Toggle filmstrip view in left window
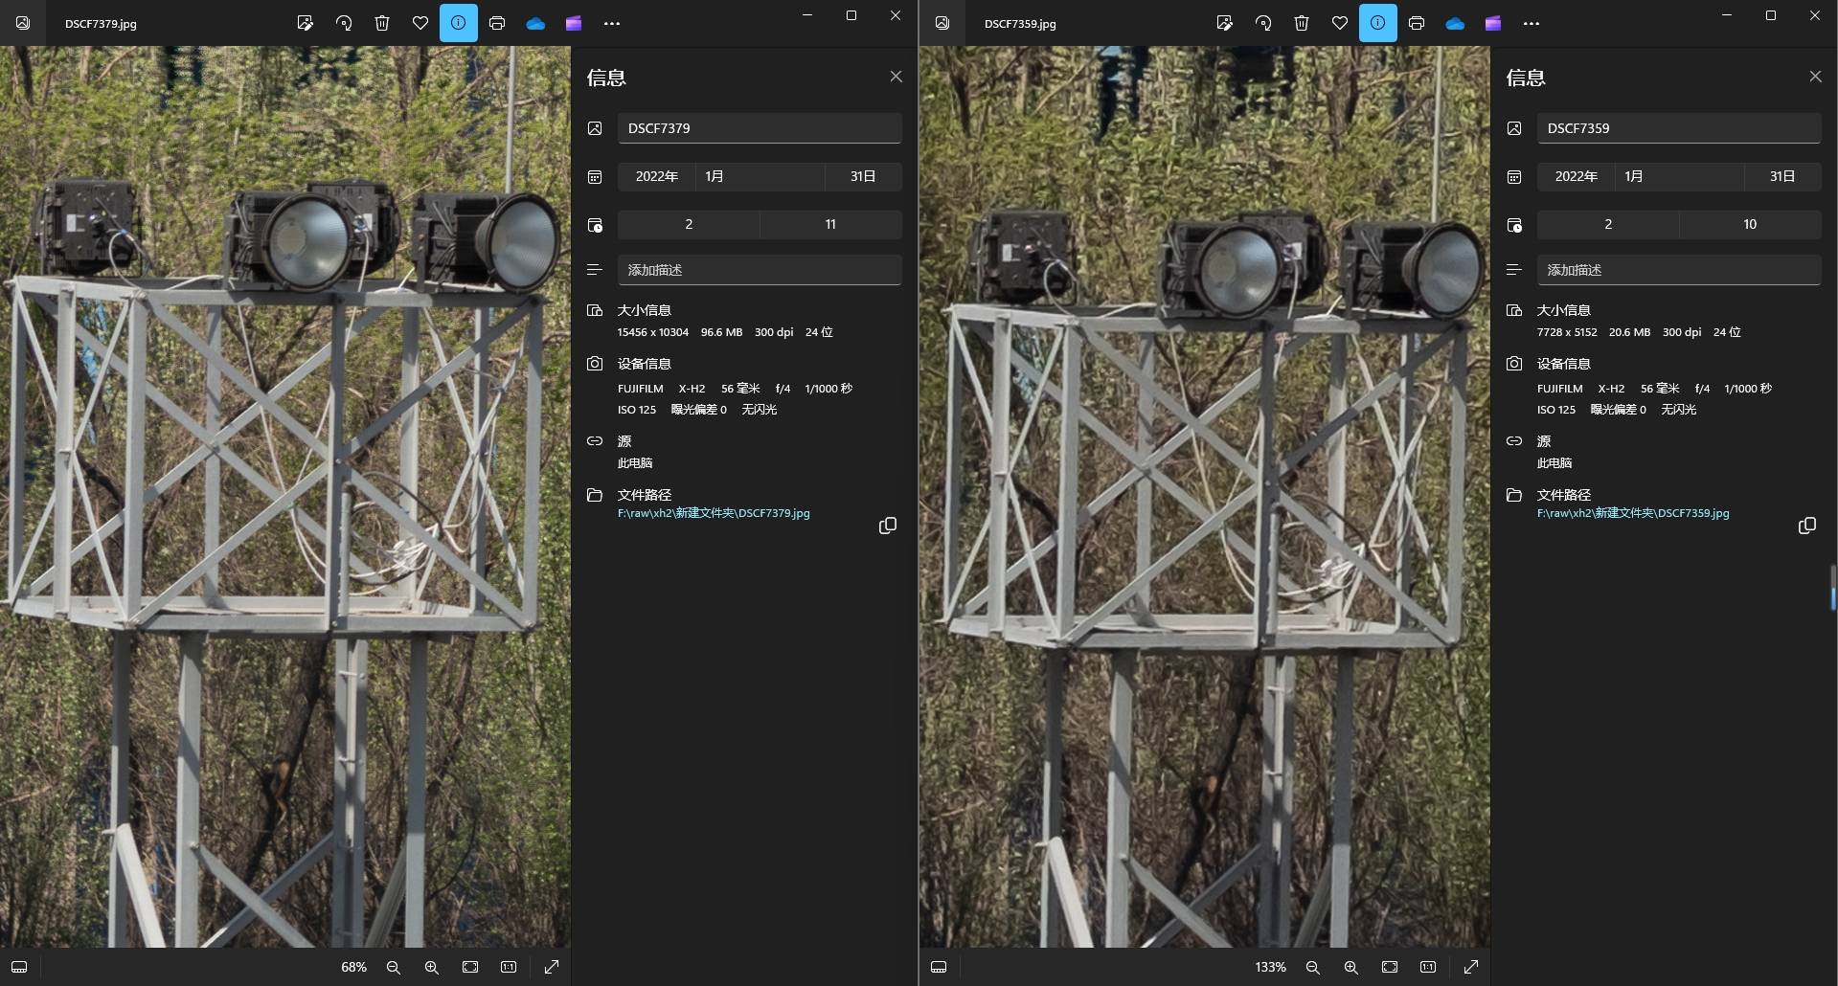The image size is (1838, 986). pos(19,967)
